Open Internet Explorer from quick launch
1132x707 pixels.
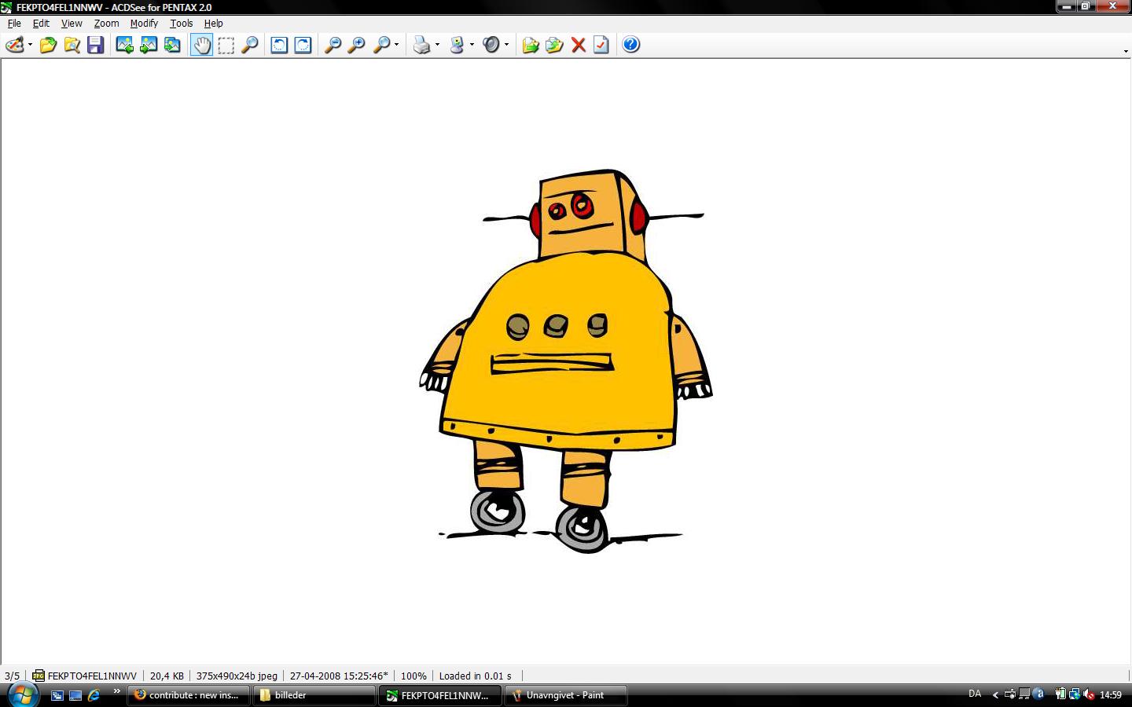click(94, 695)
